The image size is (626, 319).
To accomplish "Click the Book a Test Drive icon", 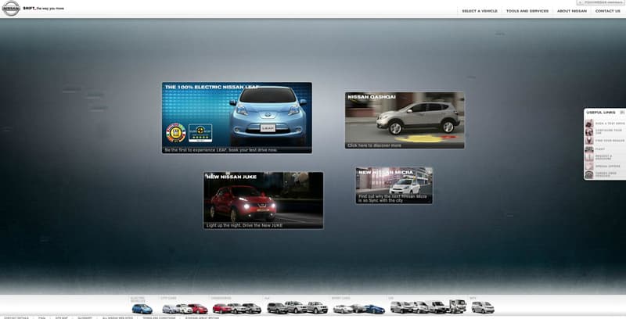I will [589, 124].
